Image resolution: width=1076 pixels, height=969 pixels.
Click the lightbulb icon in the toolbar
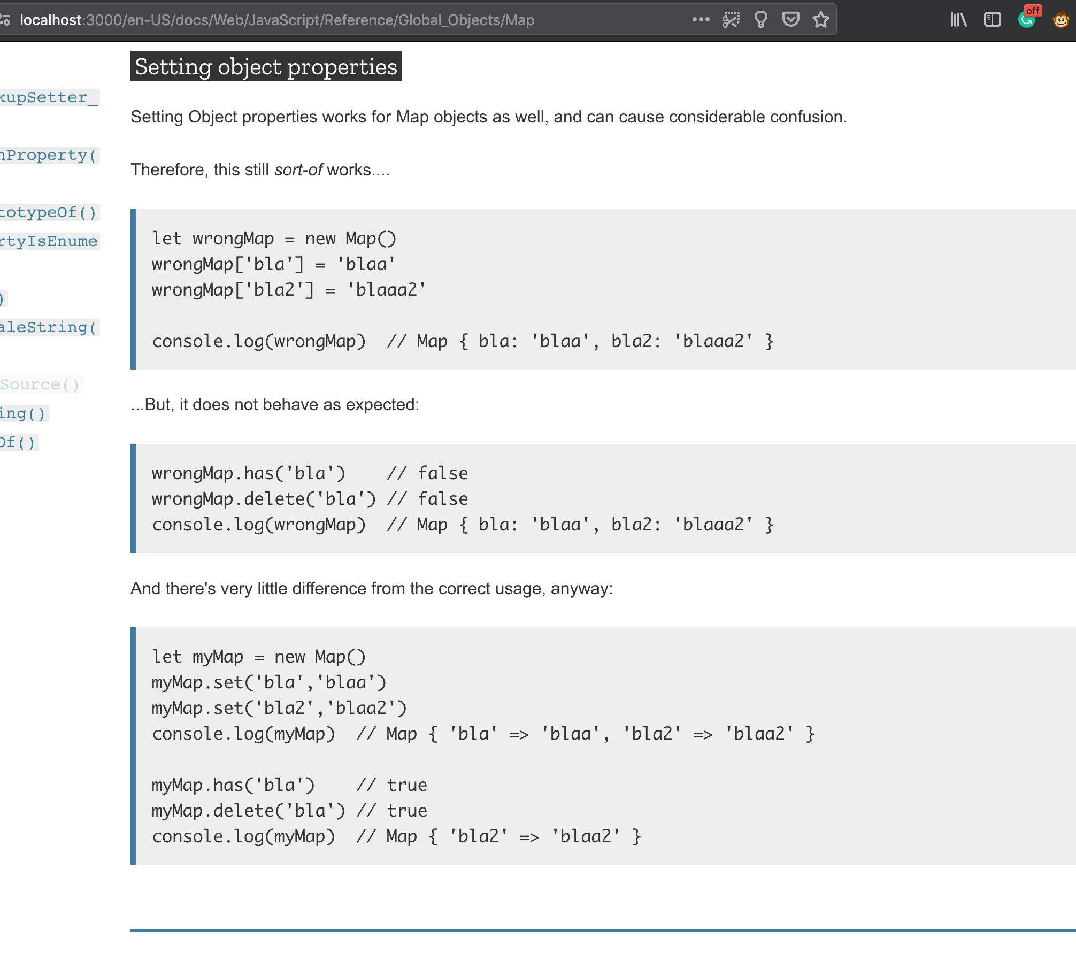(761, 19)
